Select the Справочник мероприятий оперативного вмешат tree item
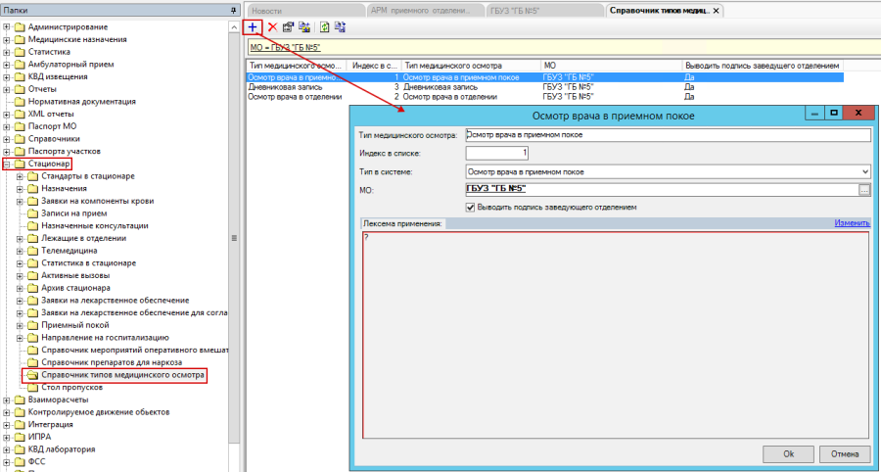 click(135, 350)
